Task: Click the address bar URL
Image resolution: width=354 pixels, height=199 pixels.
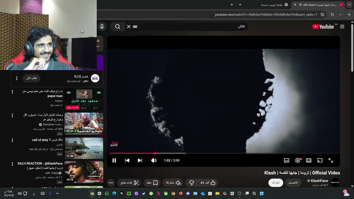Action: [266, 14]
